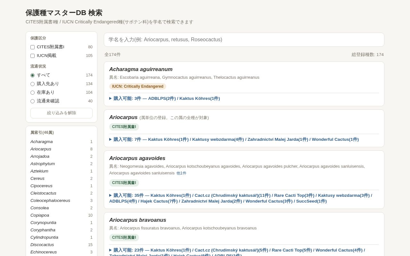Select the 流通未確認 radio option

pyautogui.click(x=32, y=101)
